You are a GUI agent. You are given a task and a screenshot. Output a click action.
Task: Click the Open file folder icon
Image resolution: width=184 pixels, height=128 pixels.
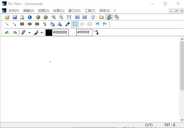7,17
